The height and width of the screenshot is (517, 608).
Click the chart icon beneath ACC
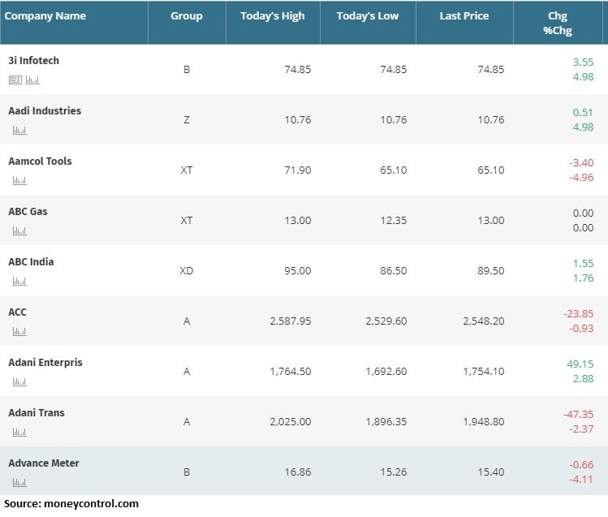click(19, 331)
